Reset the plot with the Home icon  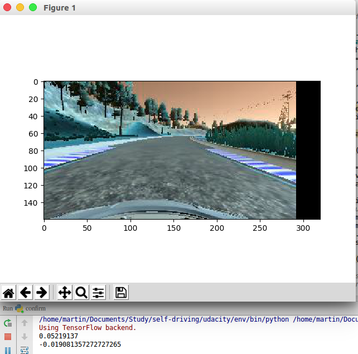(8, 292)
